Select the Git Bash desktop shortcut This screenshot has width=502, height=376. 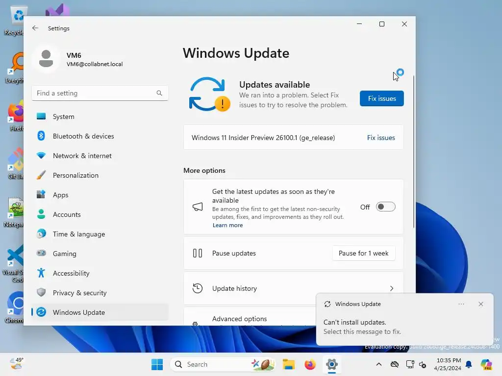pyautogui.click(x=15, y=164)
